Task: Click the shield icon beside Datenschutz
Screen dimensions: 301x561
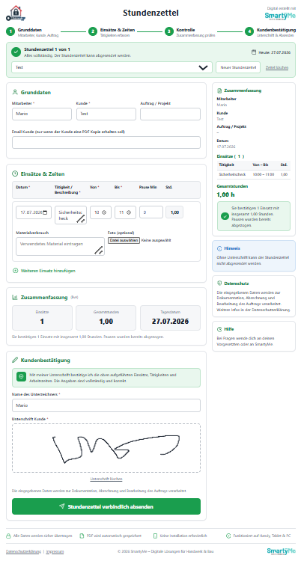Action: pyautogui.click(x=219, y=283)
